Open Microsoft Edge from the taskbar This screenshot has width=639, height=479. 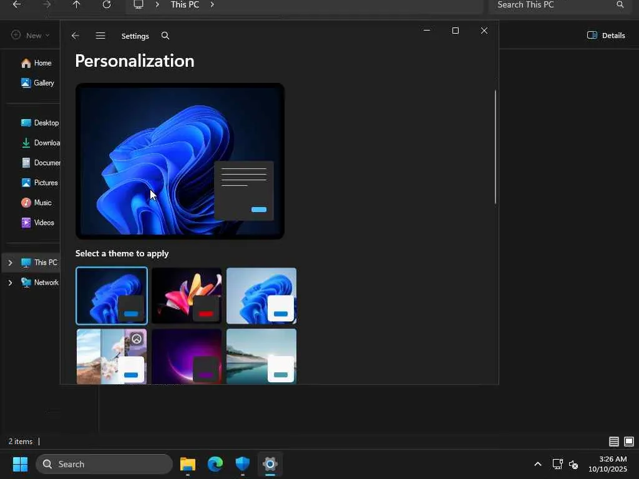(215, 464)
